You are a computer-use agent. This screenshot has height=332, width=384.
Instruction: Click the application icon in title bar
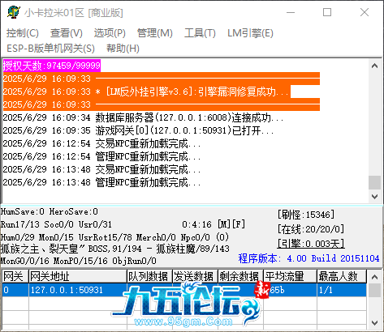(x=14, y=12)
